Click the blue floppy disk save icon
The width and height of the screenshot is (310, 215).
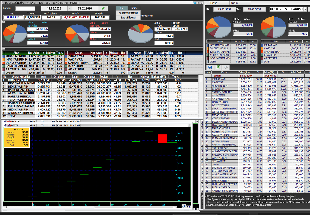point(210,67)
